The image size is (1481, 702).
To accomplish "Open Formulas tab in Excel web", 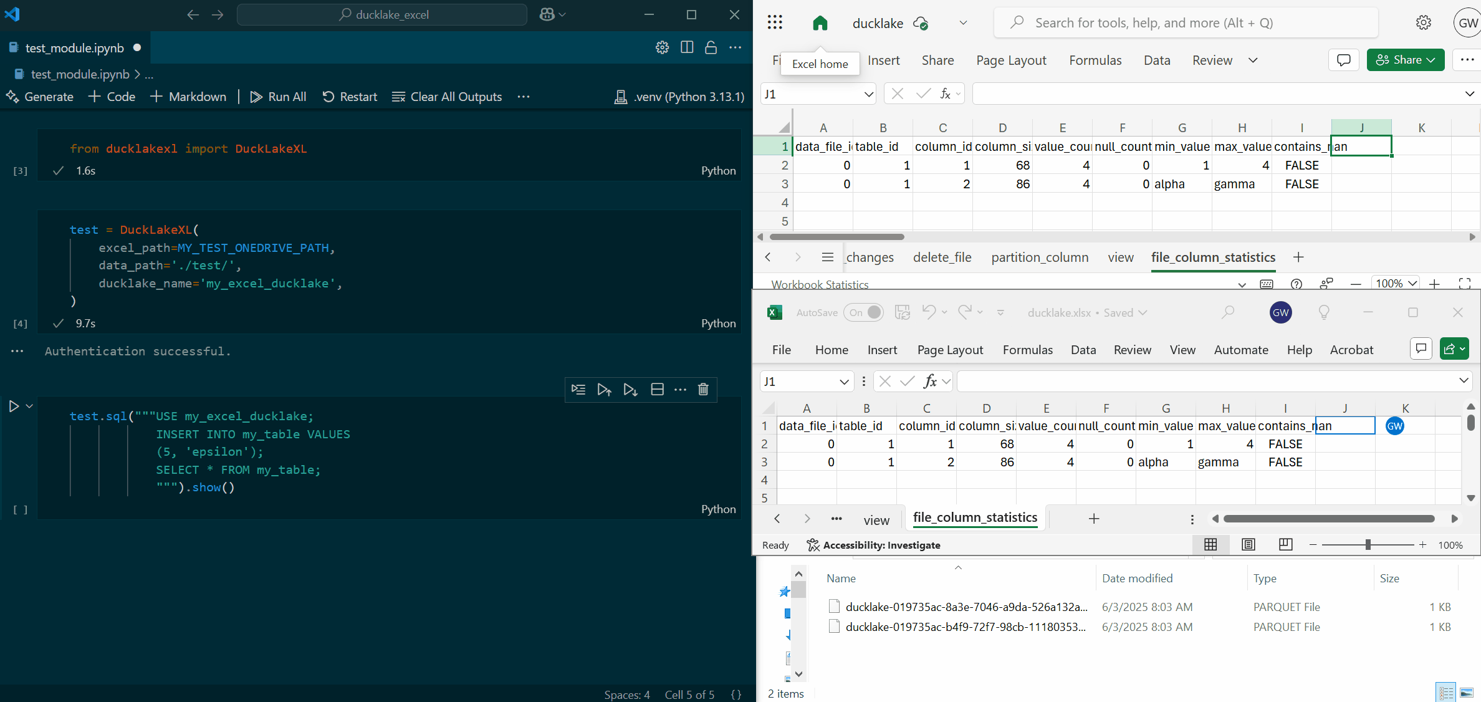I will tap(1095, 60).
